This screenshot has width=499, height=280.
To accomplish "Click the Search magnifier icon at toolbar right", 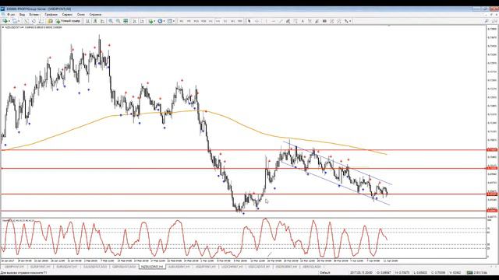I will click(487, 21).
